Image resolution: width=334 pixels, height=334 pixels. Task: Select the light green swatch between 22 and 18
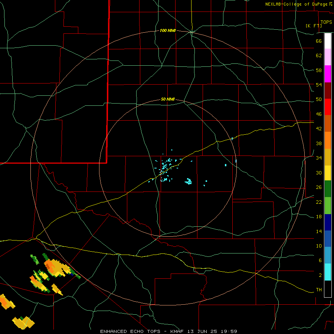tap(328, 206)
